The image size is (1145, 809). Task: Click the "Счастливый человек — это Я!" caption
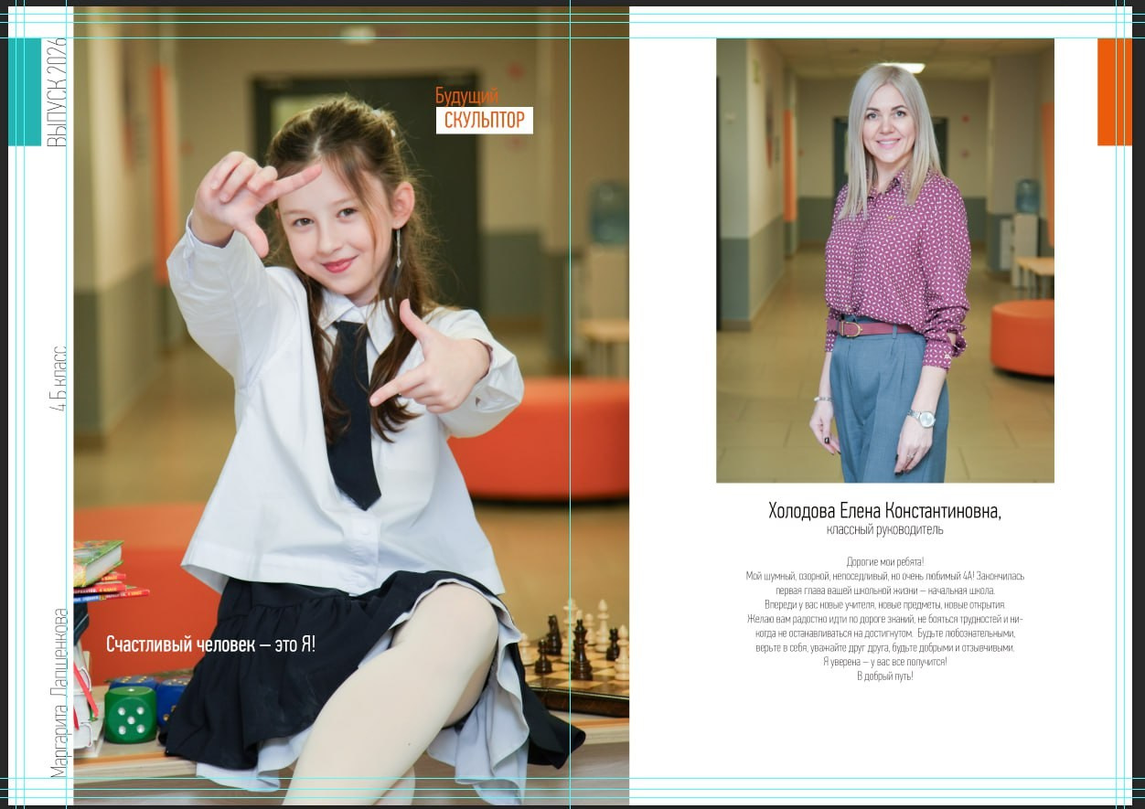tap(210, 644)
